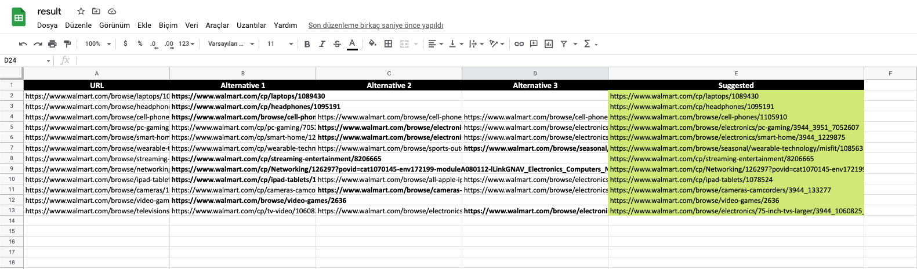
Task: Open the number format 123 dropdown
Action: pyautogui.click(x=186, y=44)
